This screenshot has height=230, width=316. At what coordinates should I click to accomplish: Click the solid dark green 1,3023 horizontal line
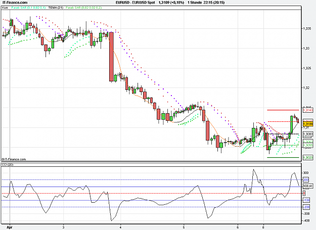283,158
